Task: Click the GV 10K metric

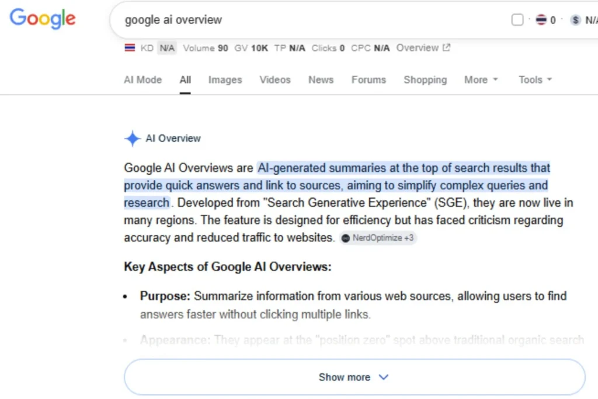Action: pos(251,48)
